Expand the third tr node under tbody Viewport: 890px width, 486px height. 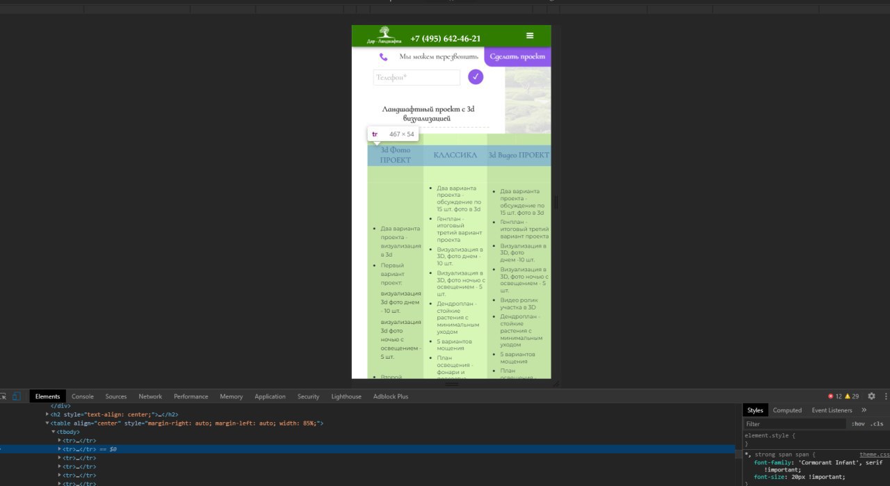pos(60,458)
